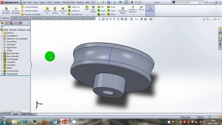Viewport: 222px width, 125px height.
Task: Open the PhotoView 360 menu
Action: click(x=68, y=2)
